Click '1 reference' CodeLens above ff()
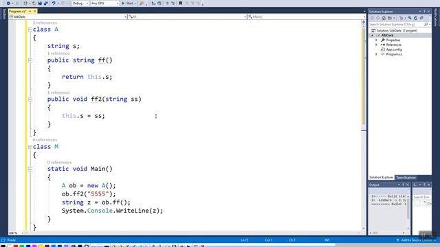This screenshot has height=247, width=440. coord(58,54)
